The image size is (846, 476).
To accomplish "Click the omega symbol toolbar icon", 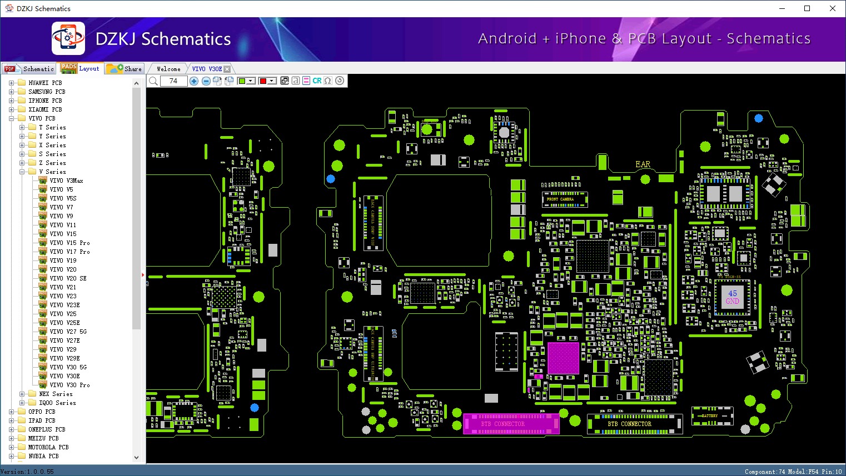I will (x=328, y=81).
